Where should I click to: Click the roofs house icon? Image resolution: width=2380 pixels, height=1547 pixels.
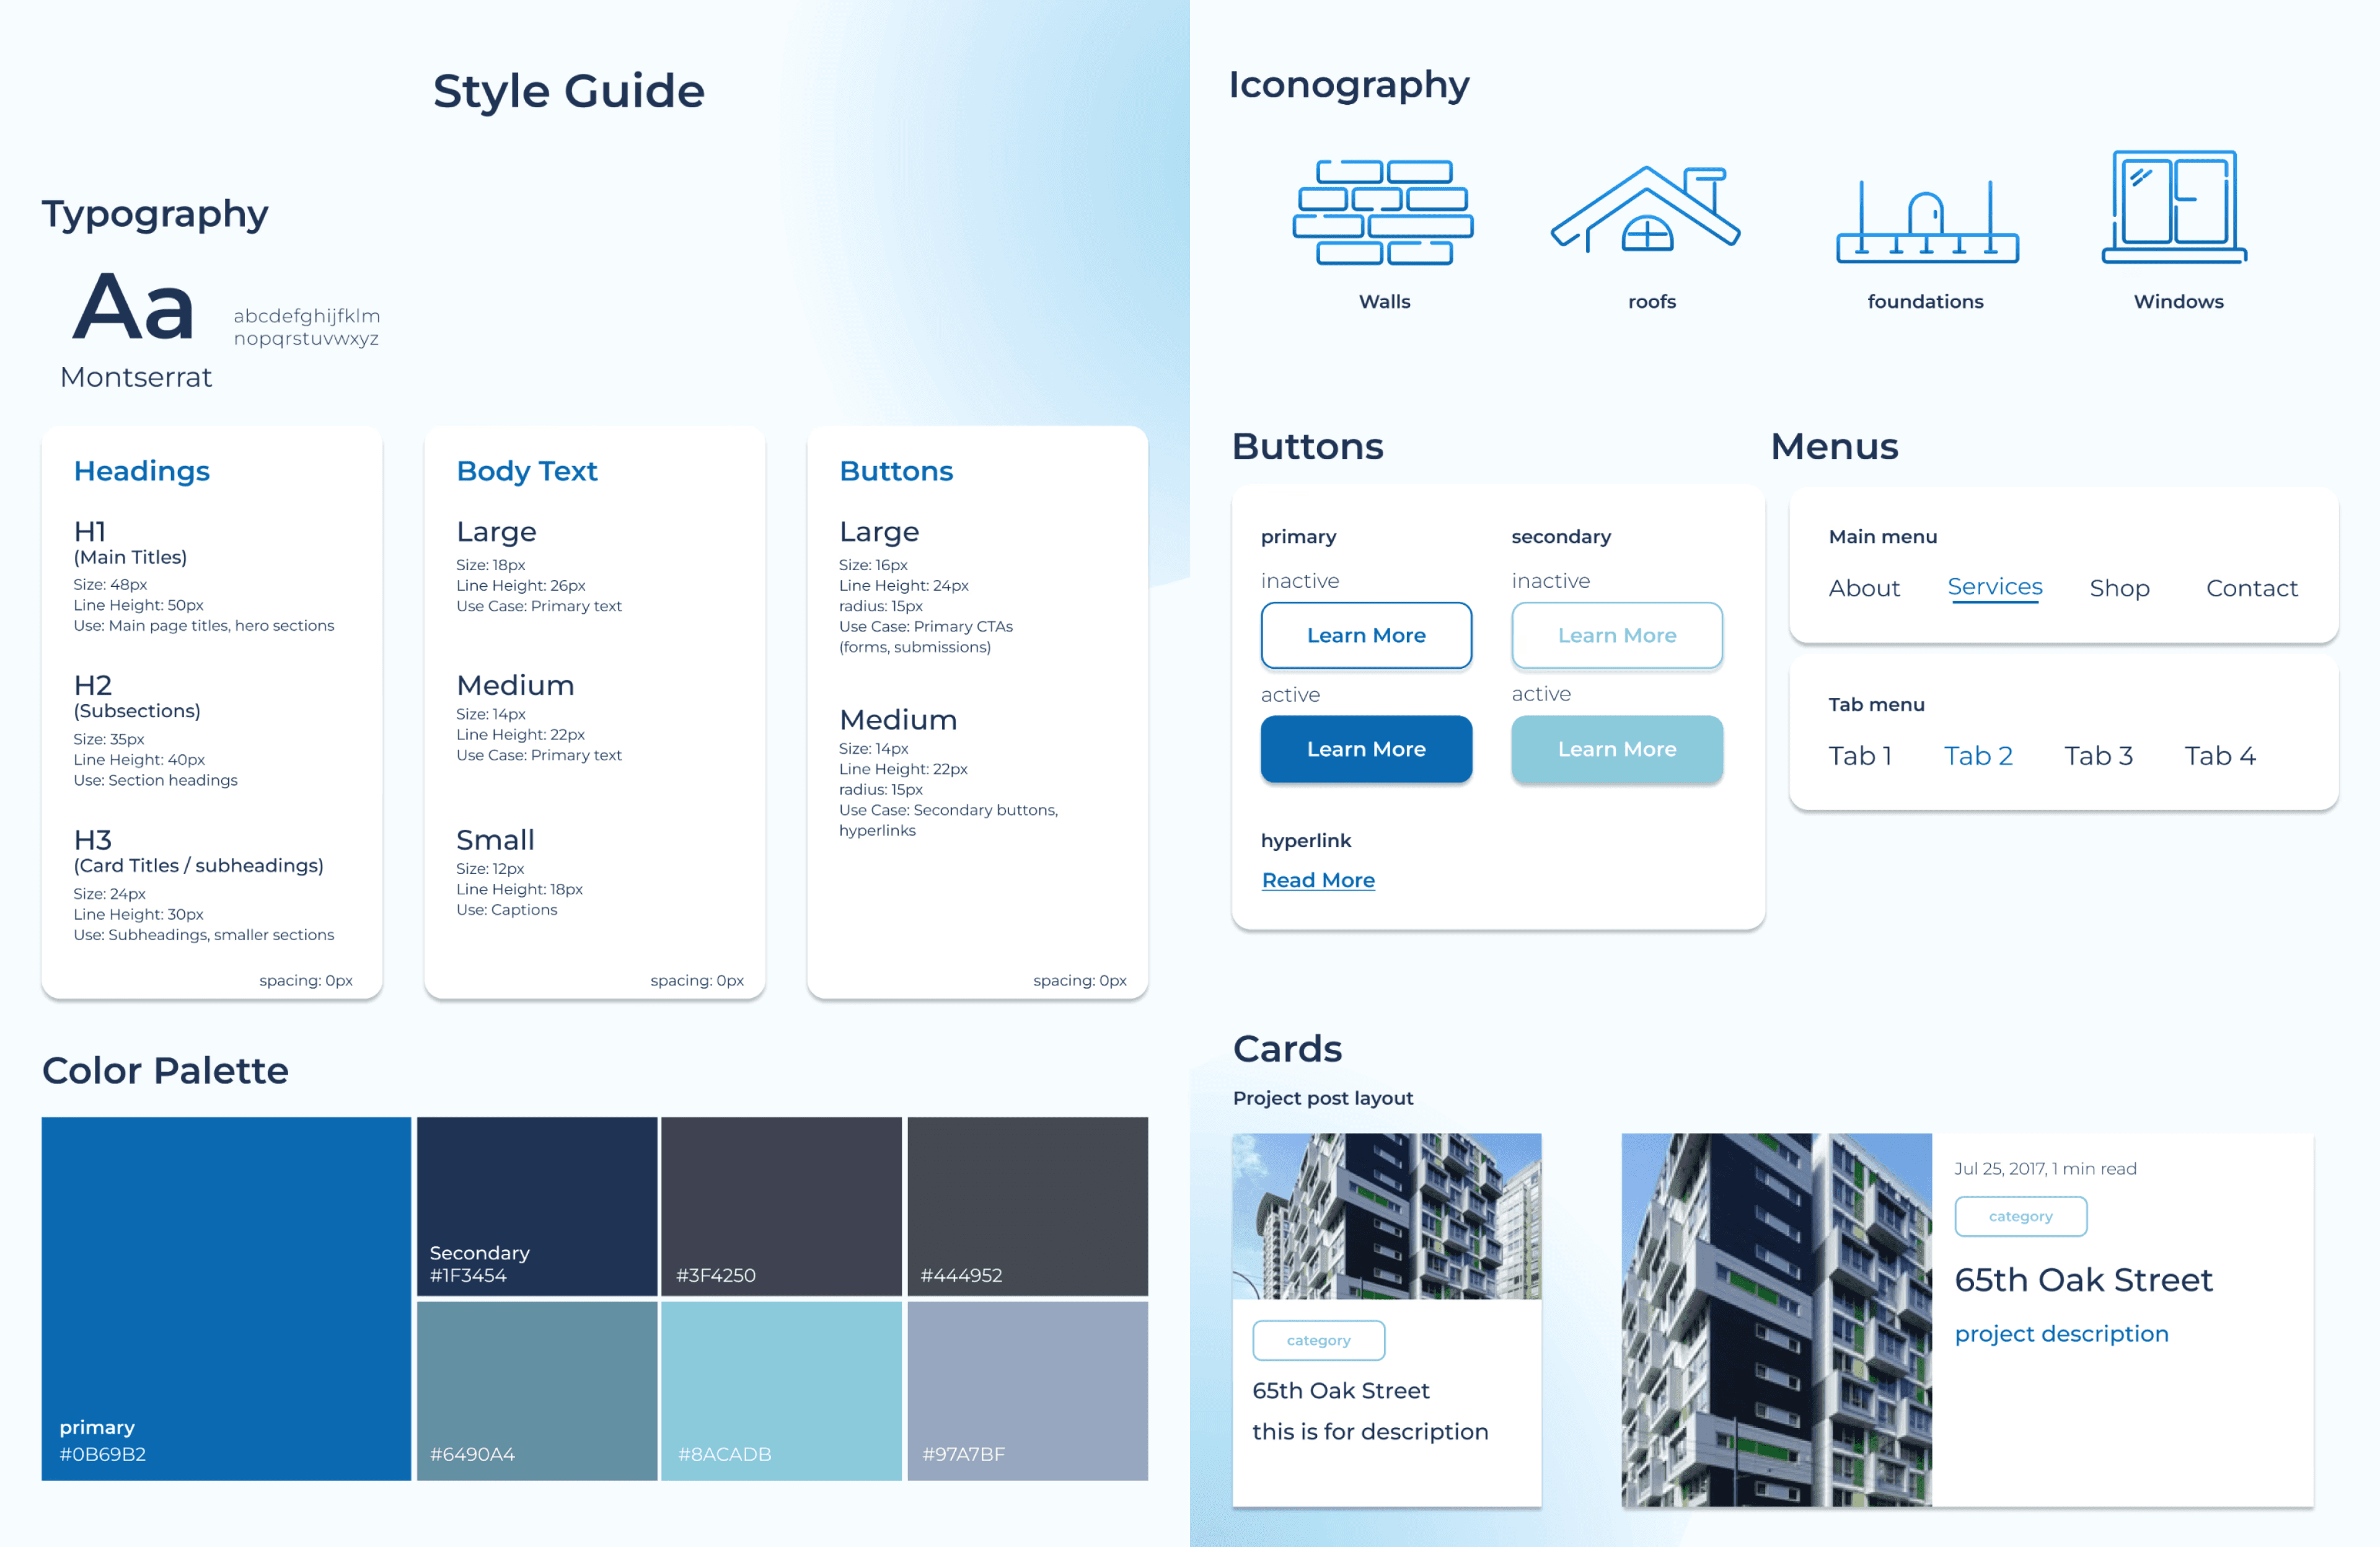[1646, 210]
